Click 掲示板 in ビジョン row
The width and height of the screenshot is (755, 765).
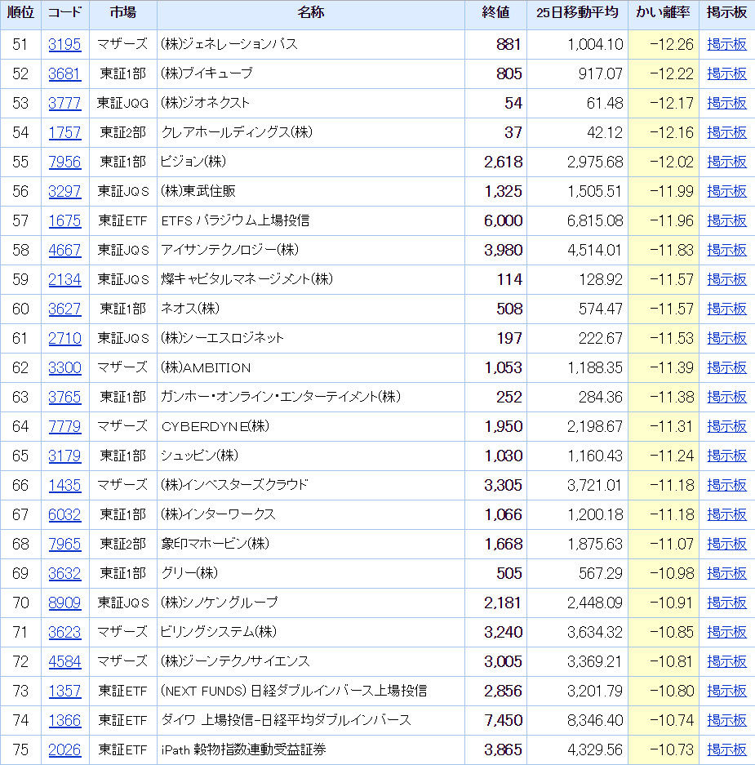point(726,162)
